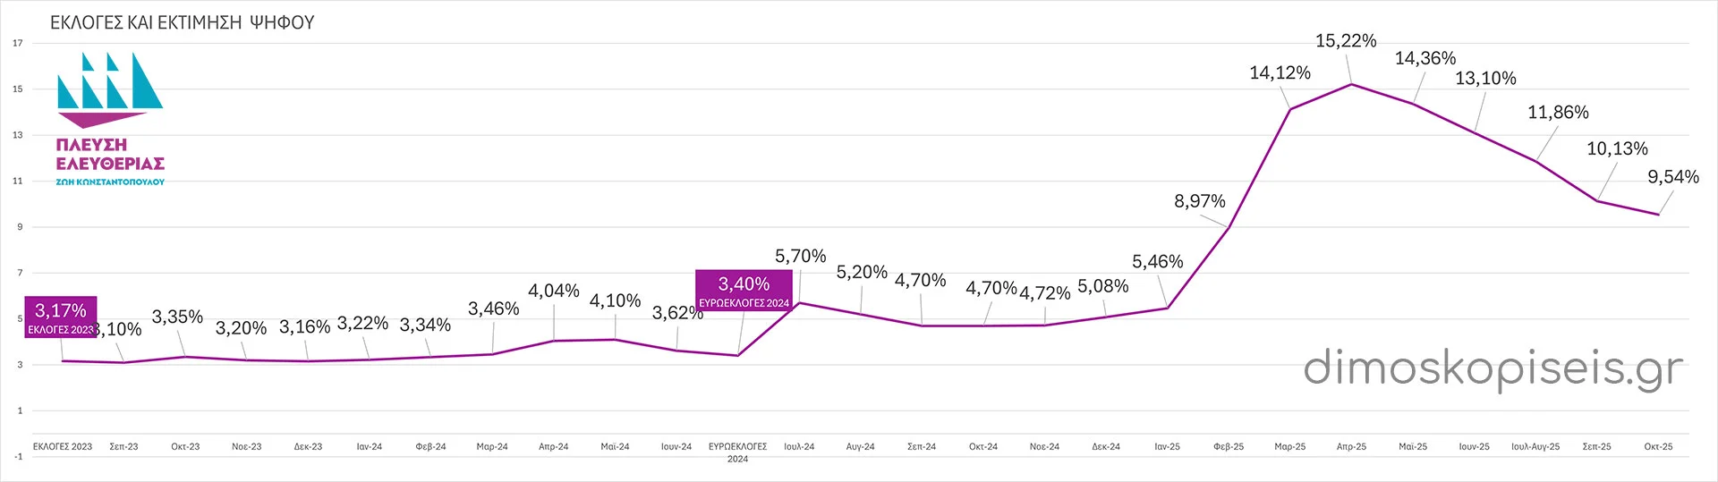The image size is (1718, 482).
Task: Click the Ιαν-25 x-axis label
Action: tap(1167, 446)
